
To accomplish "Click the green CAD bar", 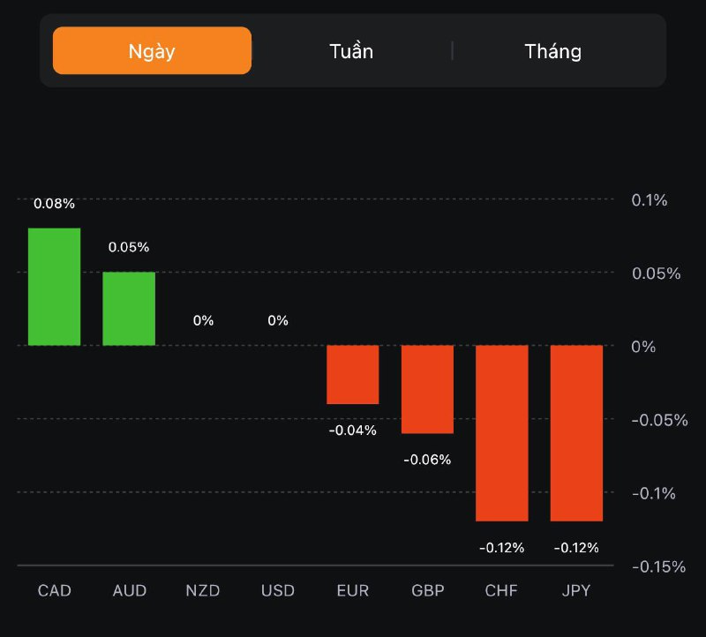I will click(54, 287).
